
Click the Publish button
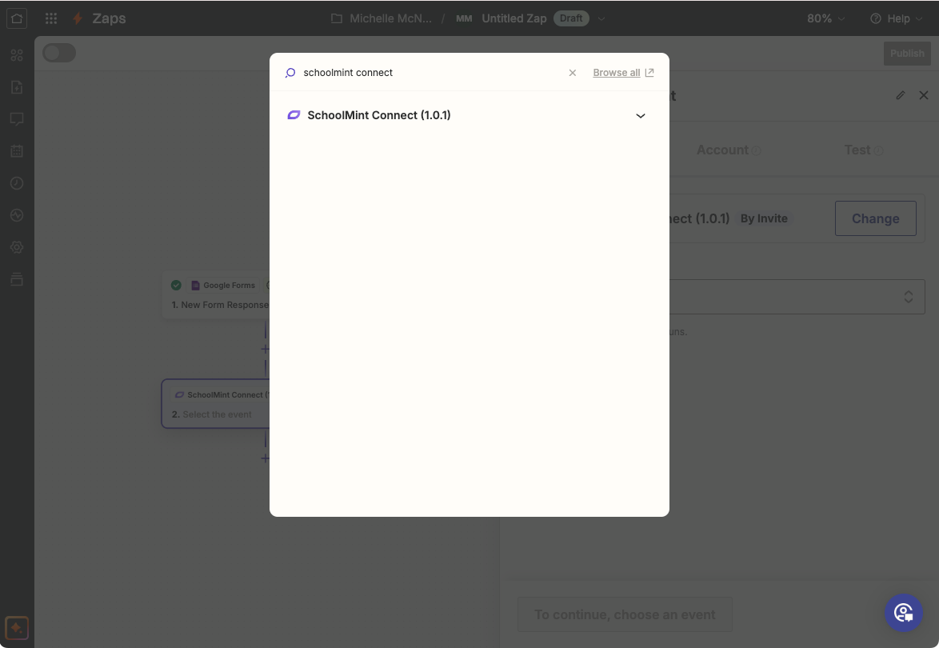pos(907,54)
